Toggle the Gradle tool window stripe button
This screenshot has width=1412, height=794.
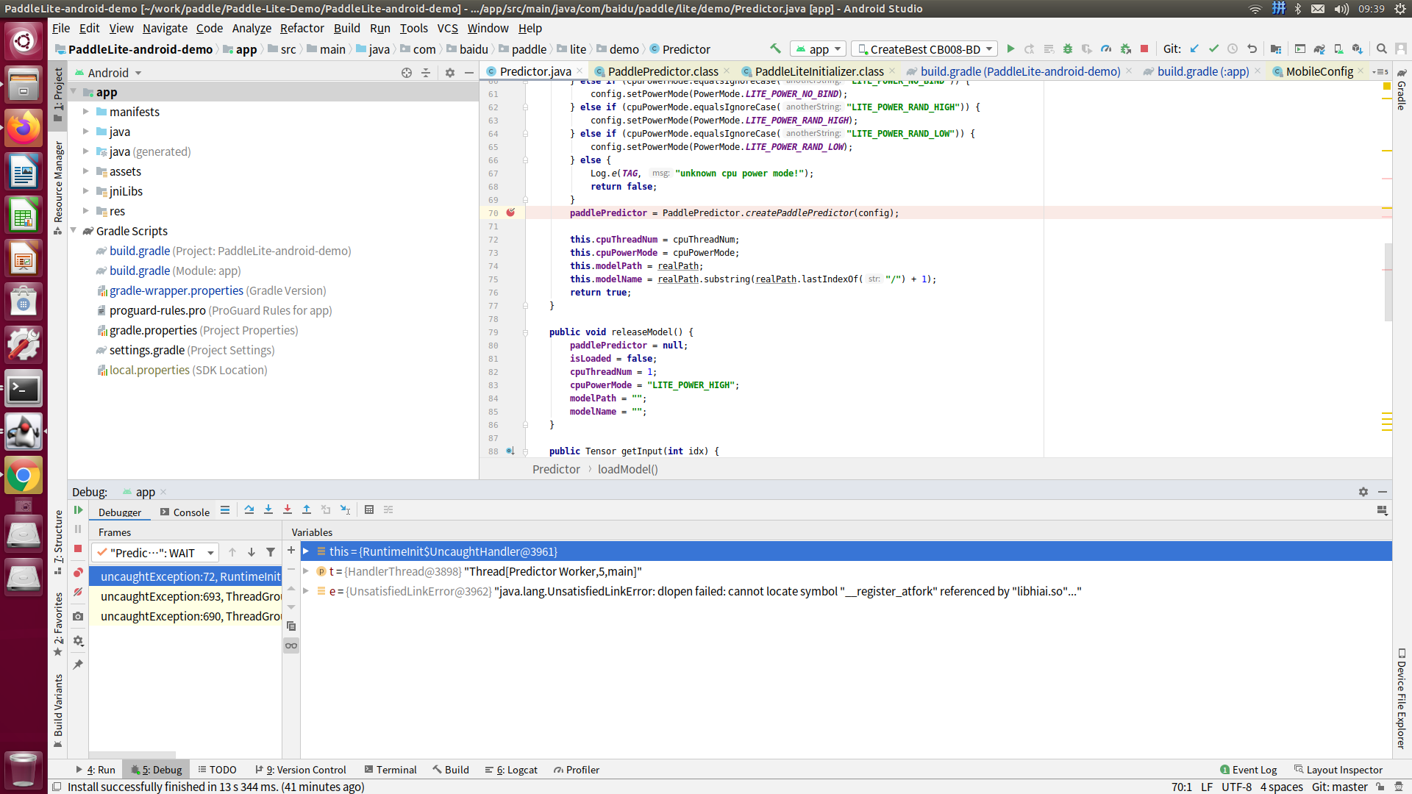[x=1402, y=90]
